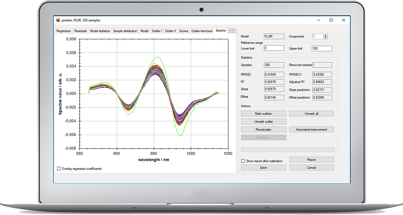Enable Overlay regression coefficients checkbox
The image size is (403, 215).
point(59,169)
